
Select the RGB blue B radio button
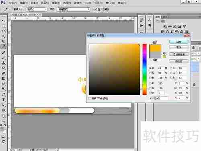coord(150,93)
